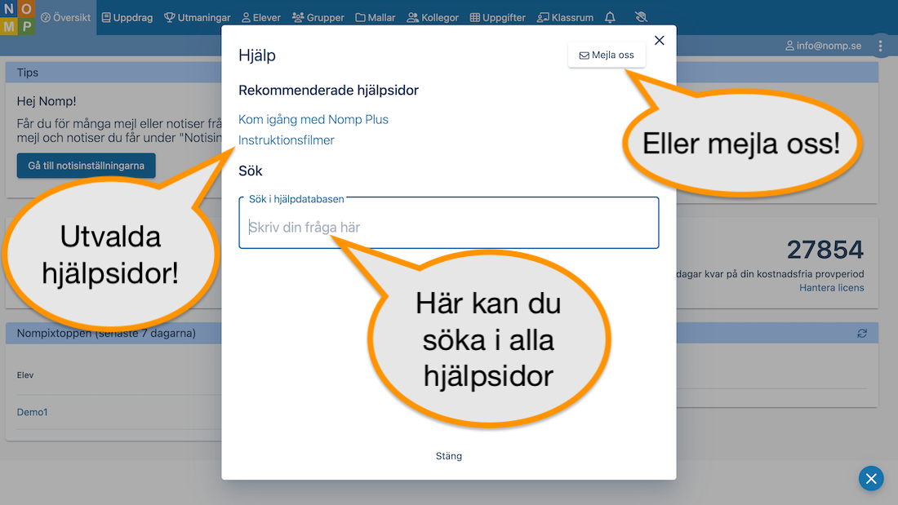Click the round blue close button at bottom right
Viewport: 898px width, 505px height.
[871, 479]
